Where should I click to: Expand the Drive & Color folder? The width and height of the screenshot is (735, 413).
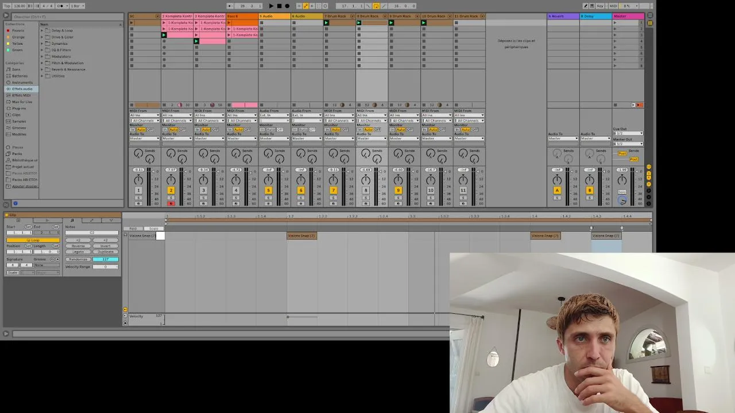coord(42,37)
